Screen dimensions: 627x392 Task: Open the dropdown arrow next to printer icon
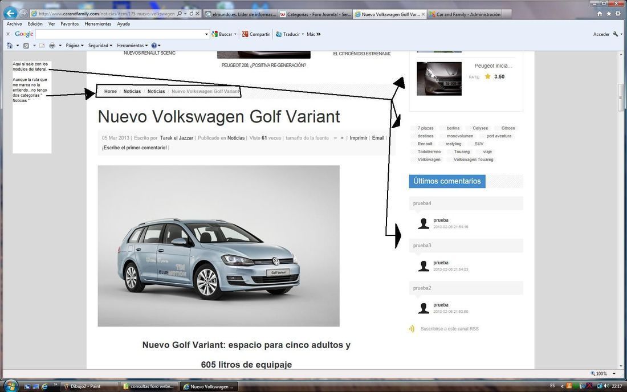[x=60, y=46]
